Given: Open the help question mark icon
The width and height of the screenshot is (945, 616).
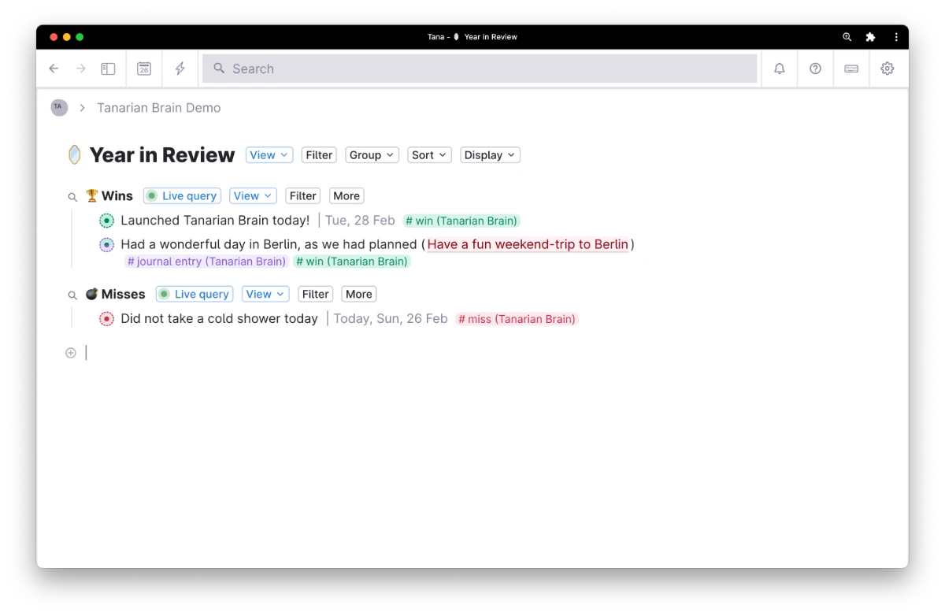Looking at the screenshot, I should pos(816,69).
